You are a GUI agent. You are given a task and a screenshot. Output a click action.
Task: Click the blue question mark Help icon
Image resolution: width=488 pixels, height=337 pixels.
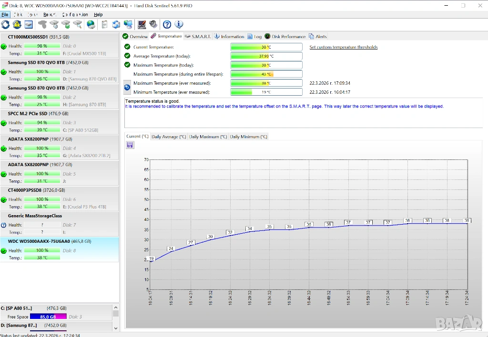[167, 24]
